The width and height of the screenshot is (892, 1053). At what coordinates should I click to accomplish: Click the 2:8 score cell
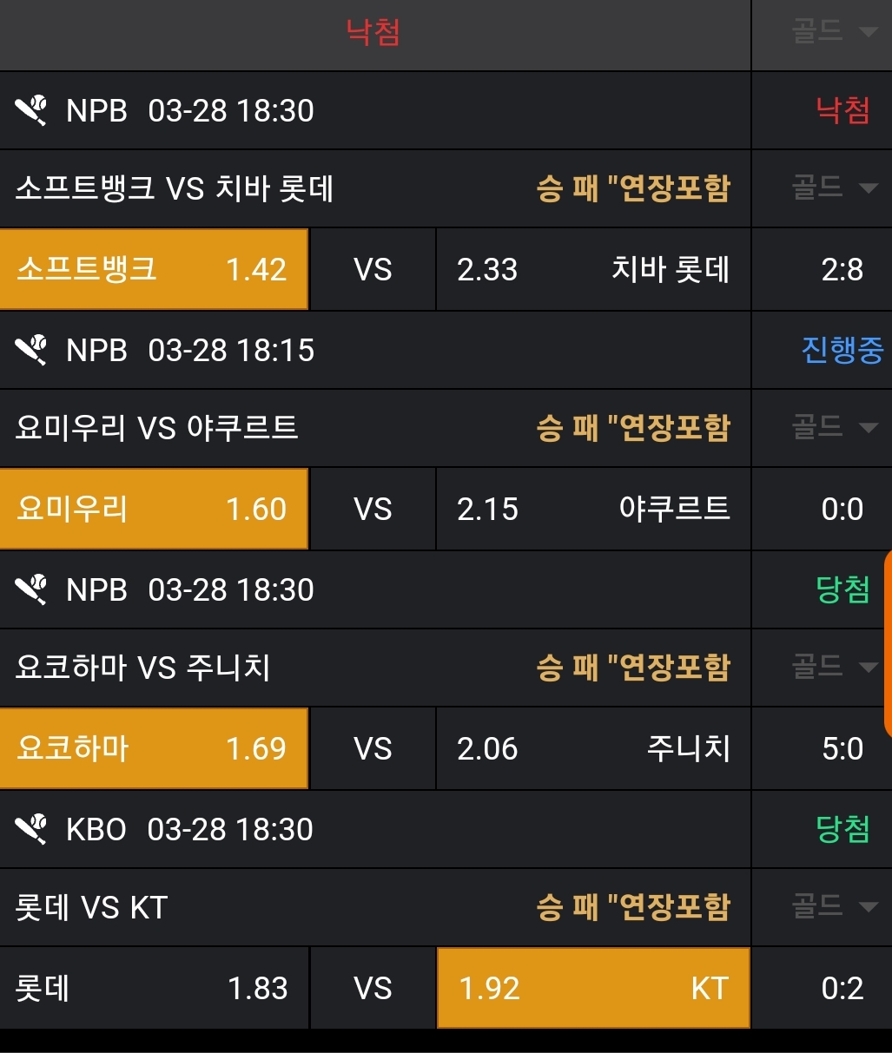point(842,270)
